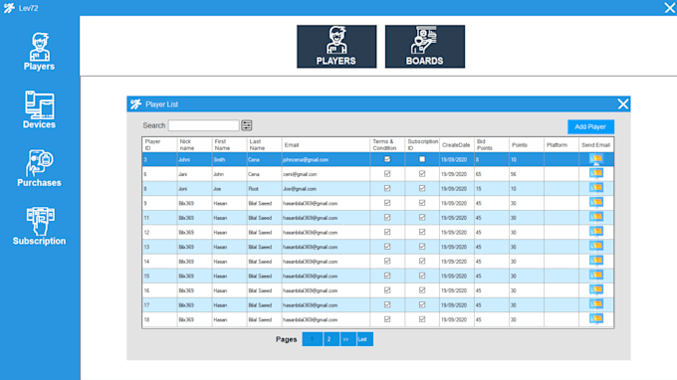
Task: Send email to player ID 16
Action: [596, 290]
